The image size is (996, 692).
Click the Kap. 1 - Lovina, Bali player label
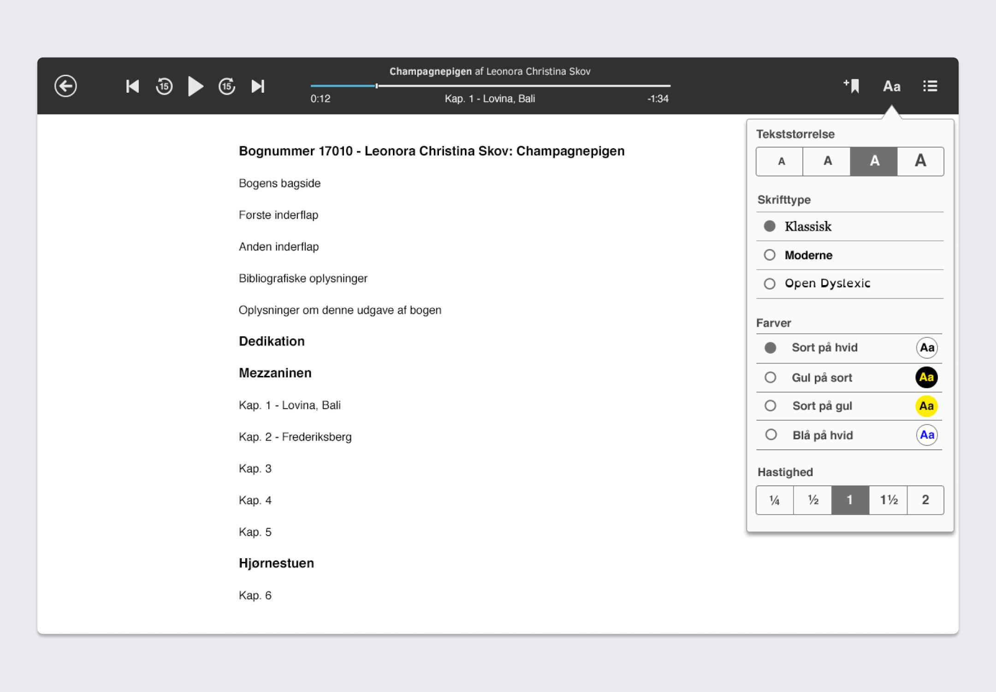(490, 99)
